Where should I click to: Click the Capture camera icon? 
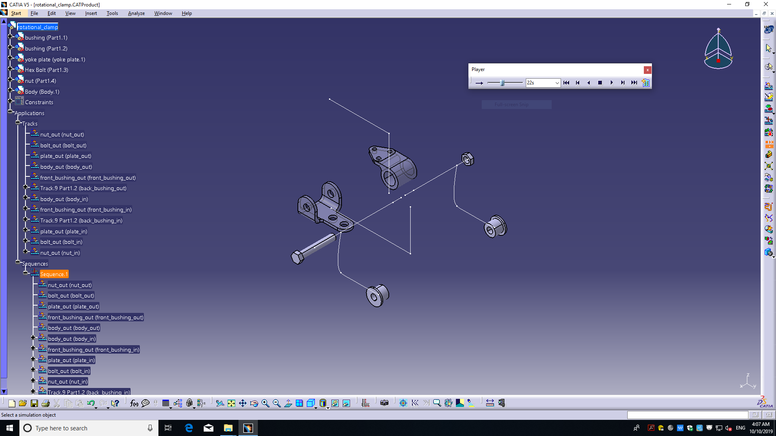tap(384, 403)
